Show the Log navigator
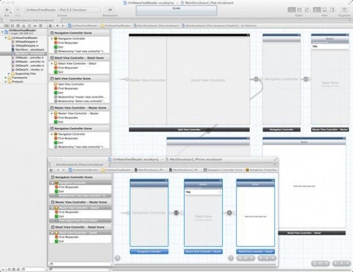The height and width of the screenshot is (272, 353). pyautogui.click(x=40, y=25)
